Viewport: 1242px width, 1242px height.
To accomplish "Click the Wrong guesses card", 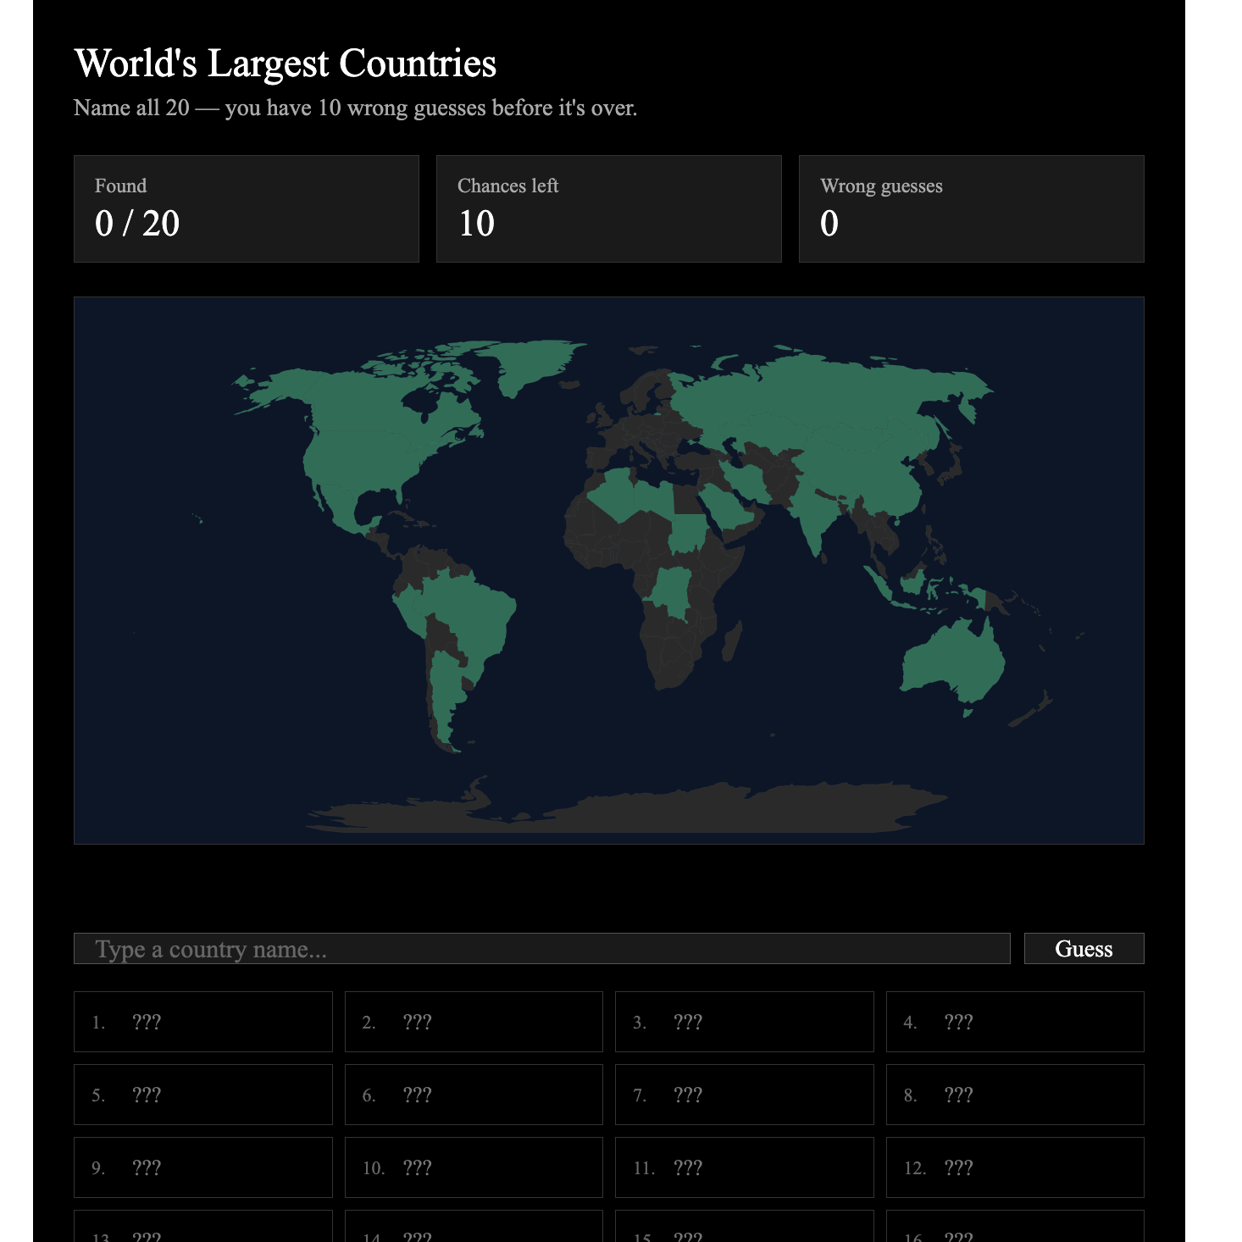I will (x=971, y=208).
